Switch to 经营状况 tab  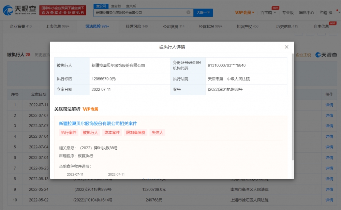pos(210,26)
